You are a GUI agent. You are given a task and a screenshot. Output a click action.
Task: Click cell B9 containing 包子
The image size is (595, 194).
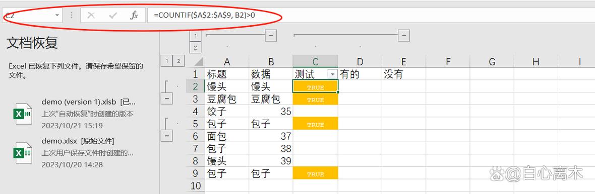[x=271, y=173]
